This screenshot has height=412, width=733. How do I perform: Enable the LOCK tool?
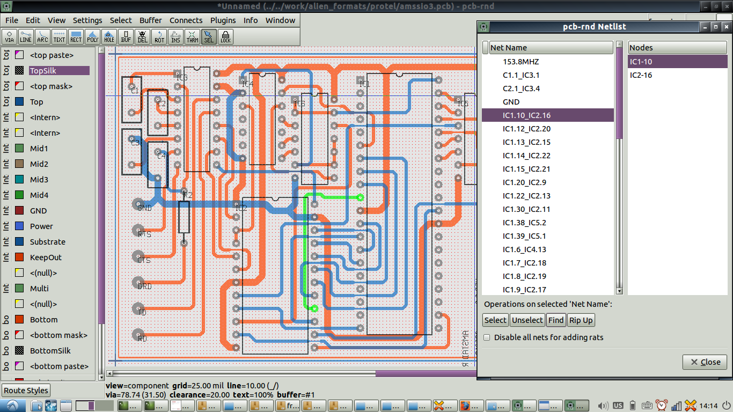click(225, 36)
